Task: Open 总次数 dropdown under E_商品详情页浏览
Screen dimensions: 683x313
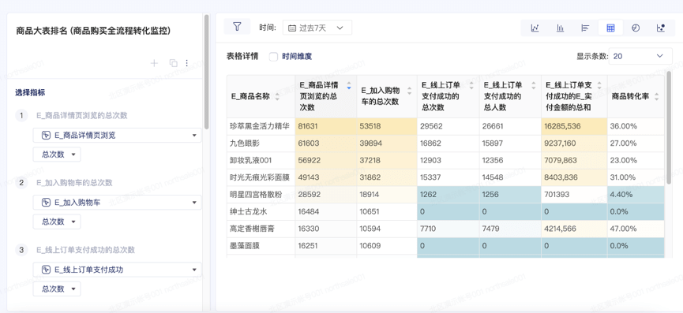Action: (57, 155)
